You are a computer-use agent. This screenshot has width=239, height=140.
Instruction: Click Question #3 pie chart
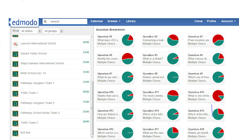pyautogui.click(x=218, y=40)
